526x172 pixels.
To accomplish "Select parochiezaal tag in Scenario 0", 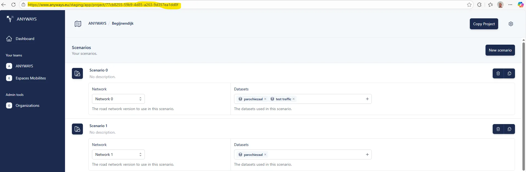I will tap(252, 99).
